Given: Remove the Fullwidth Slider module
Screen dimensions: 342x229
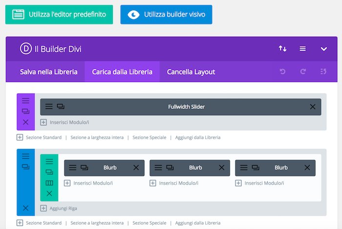Looking at the screenshot, I should point(313,106).
